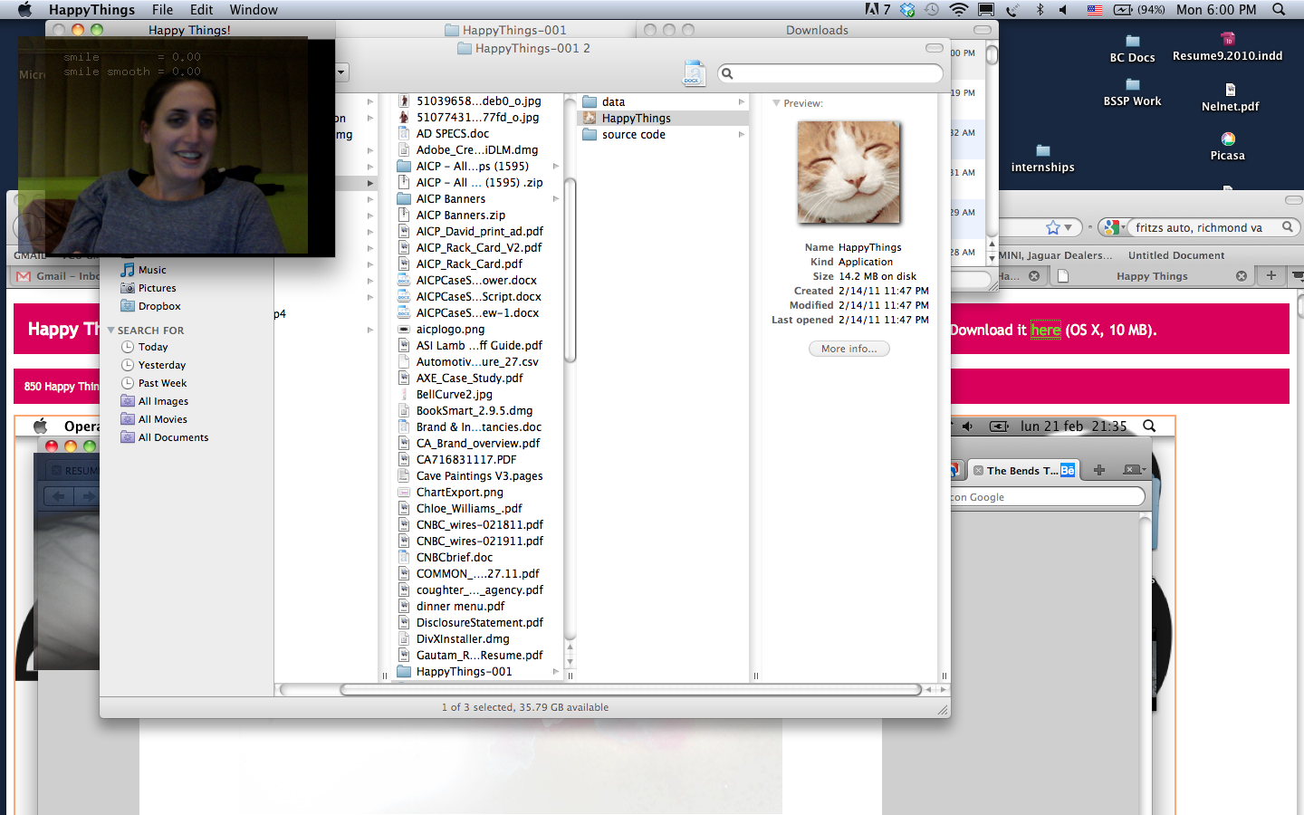
Task: Click the green 'here' download link
Action: [1045, 331]
